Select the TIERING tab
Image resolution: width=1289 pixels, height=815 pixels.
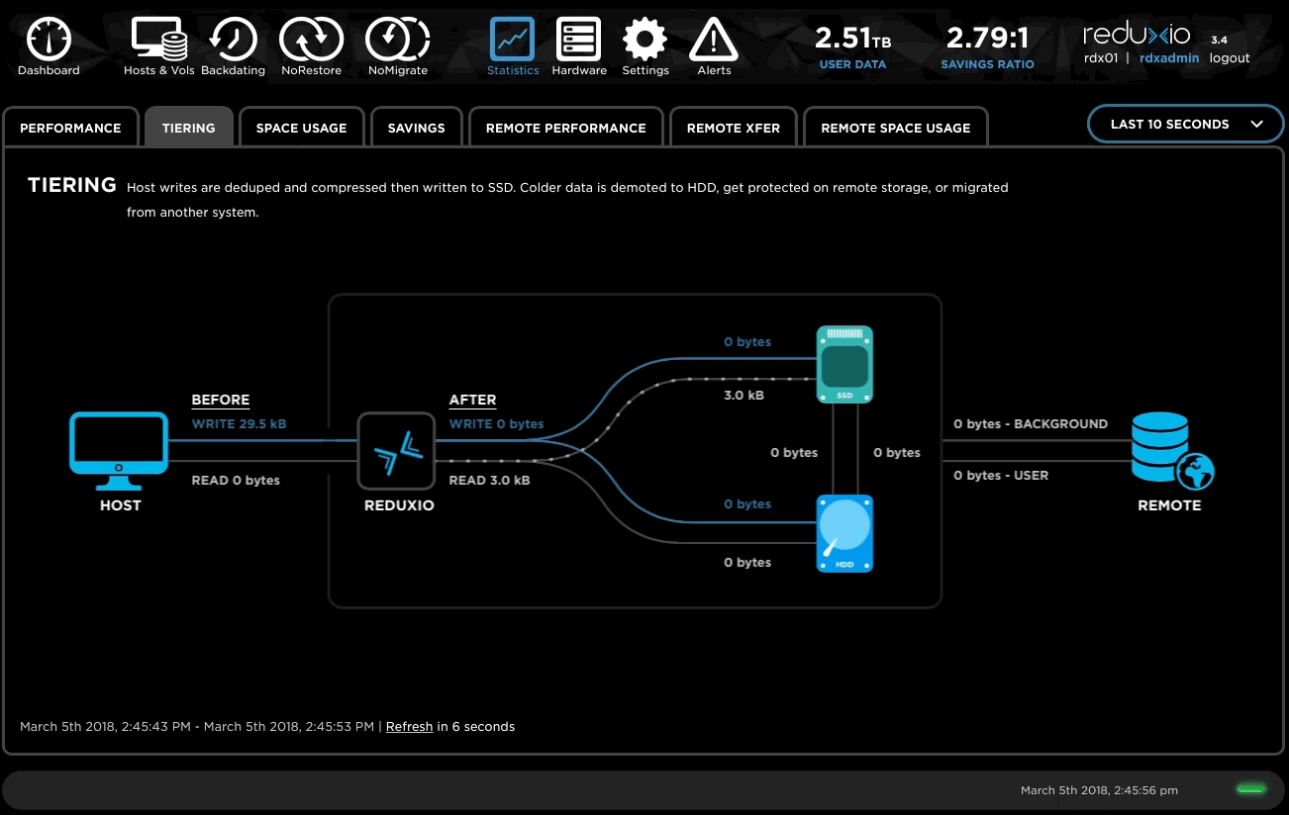click(189, 128)
